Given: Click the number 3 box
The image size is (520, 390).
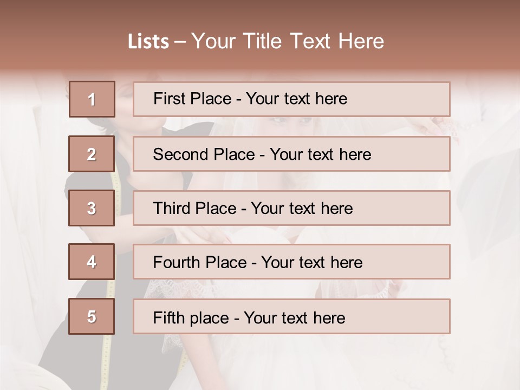Looking at the screenshot, I should tap(92, 208).
